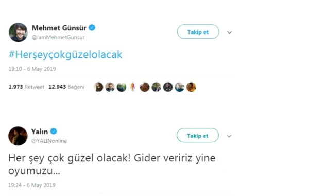This screenshot has width=309, height=196.
Task: Click the second liker avatar in the row
Action: tap(110, 87)
